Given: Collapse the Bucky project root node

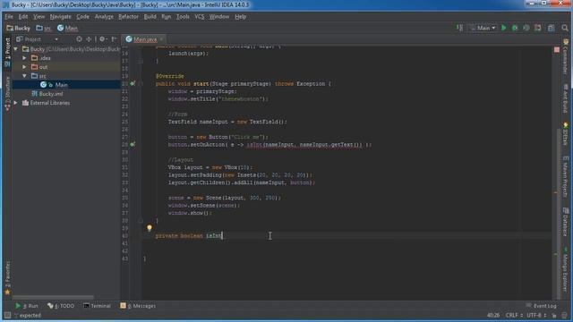Looking at the screenshot, I should tap(16, 49).
